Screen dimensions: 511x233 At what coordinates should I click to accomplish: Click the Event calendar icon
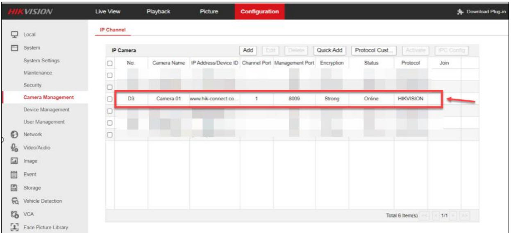(x=14, y=174)
